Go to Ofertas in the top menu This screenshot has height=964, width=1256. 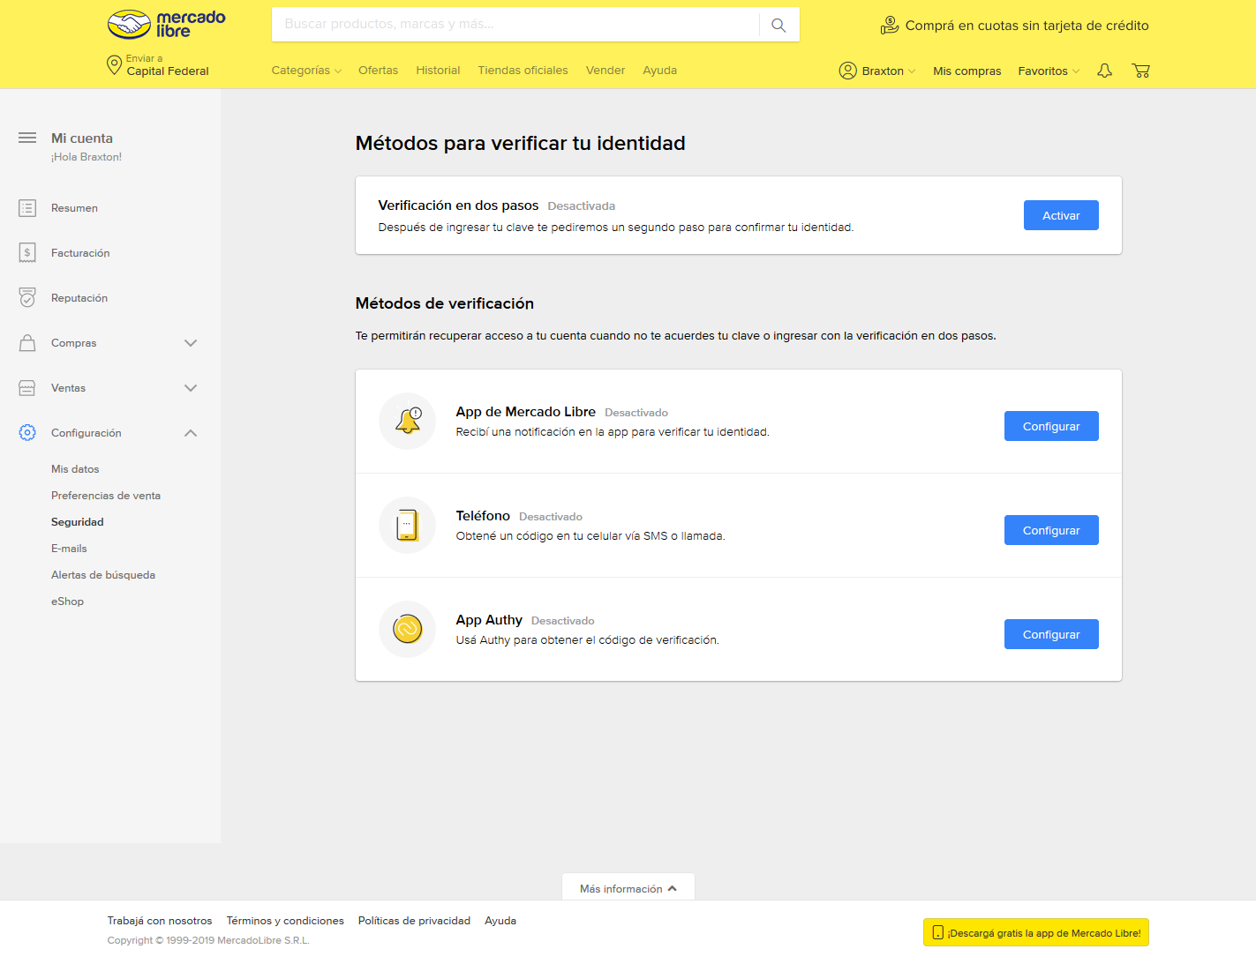click(378, 71)
